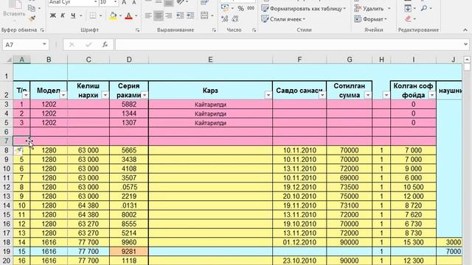Click the cell borders icon

tap(93, 15)
